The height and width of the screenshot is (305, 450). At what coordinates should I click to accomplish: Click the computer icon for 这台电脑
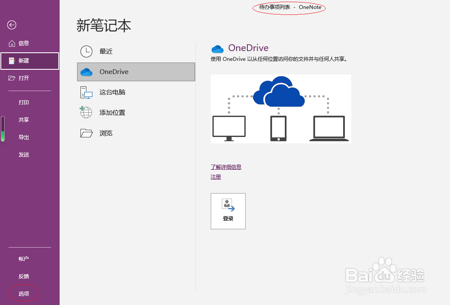click(x=86, y=92)
